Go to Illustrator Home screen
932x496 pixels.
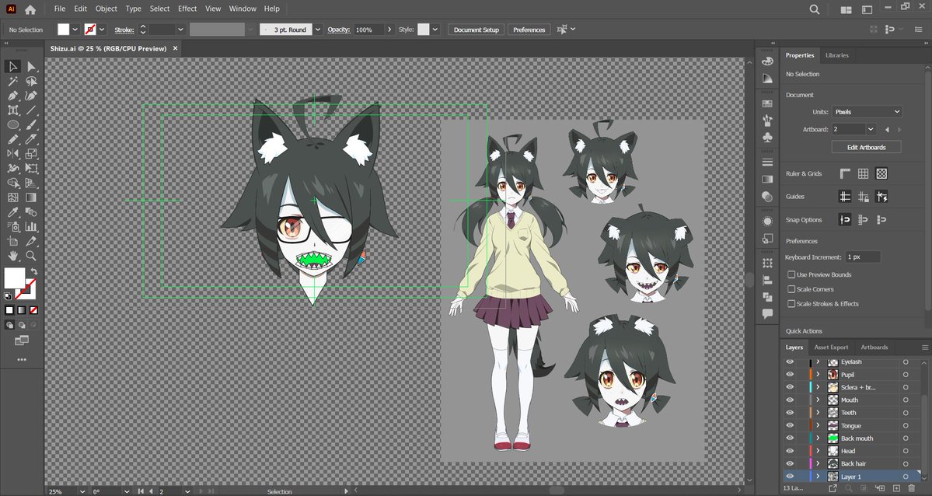point(30,9)
